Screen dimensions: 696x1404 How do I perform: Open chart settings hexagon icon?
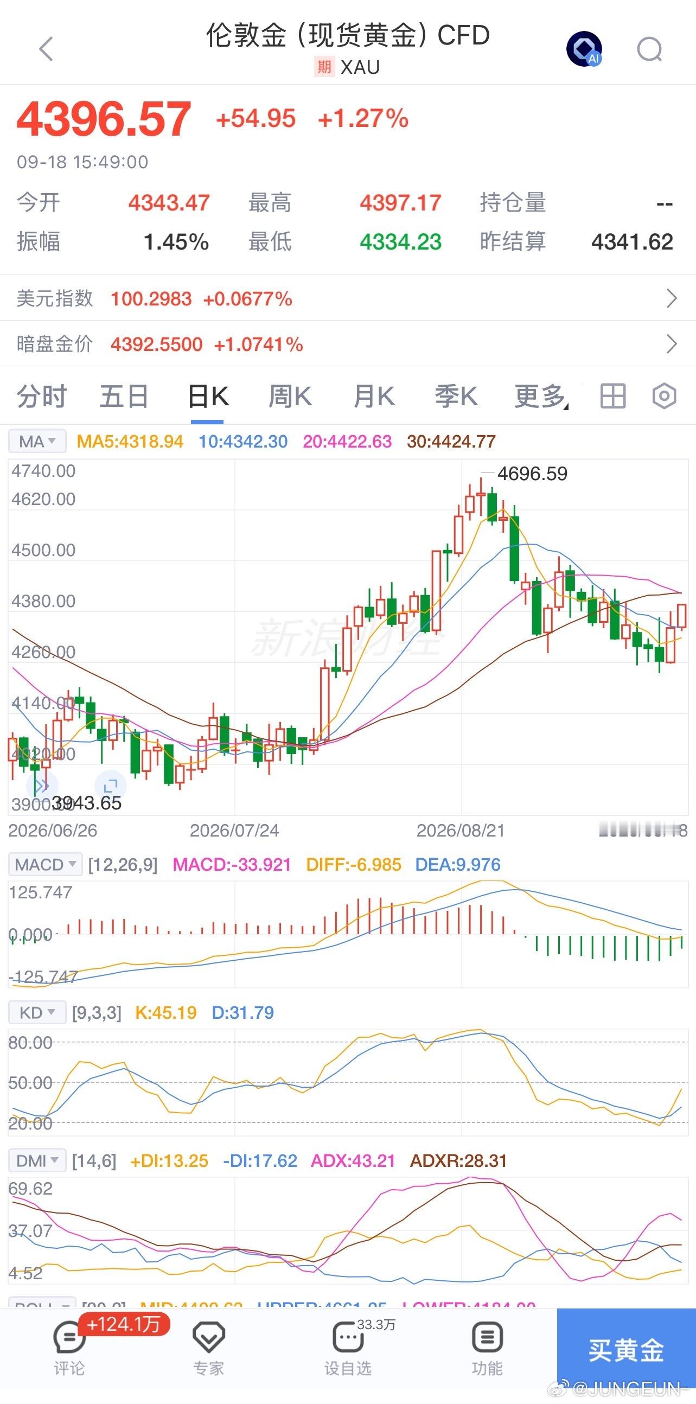point(665,396)
